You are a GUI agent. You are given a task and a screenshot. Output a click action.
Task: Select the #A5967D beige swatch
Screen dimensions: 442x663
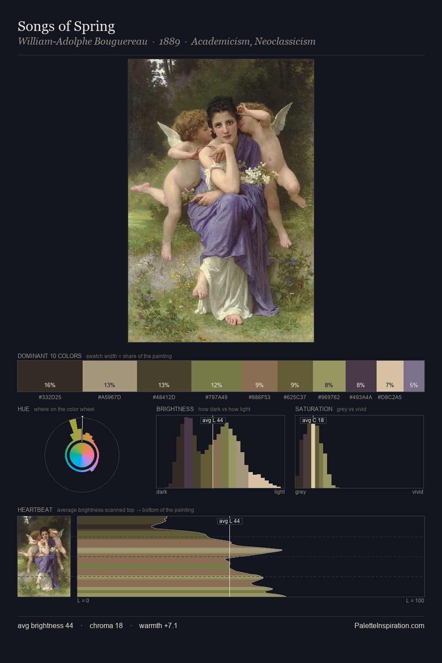click(110, 376)
